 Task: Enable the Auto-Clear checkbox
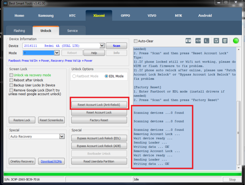pos(136,41)
